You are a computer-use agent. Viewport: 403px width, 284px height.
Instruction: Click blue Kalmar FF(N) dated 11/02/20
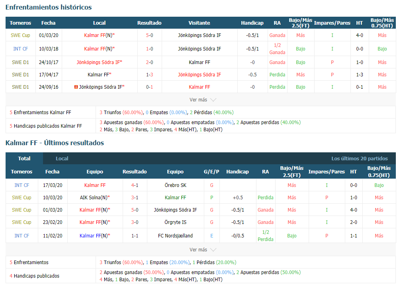click(x=95, y=236)
